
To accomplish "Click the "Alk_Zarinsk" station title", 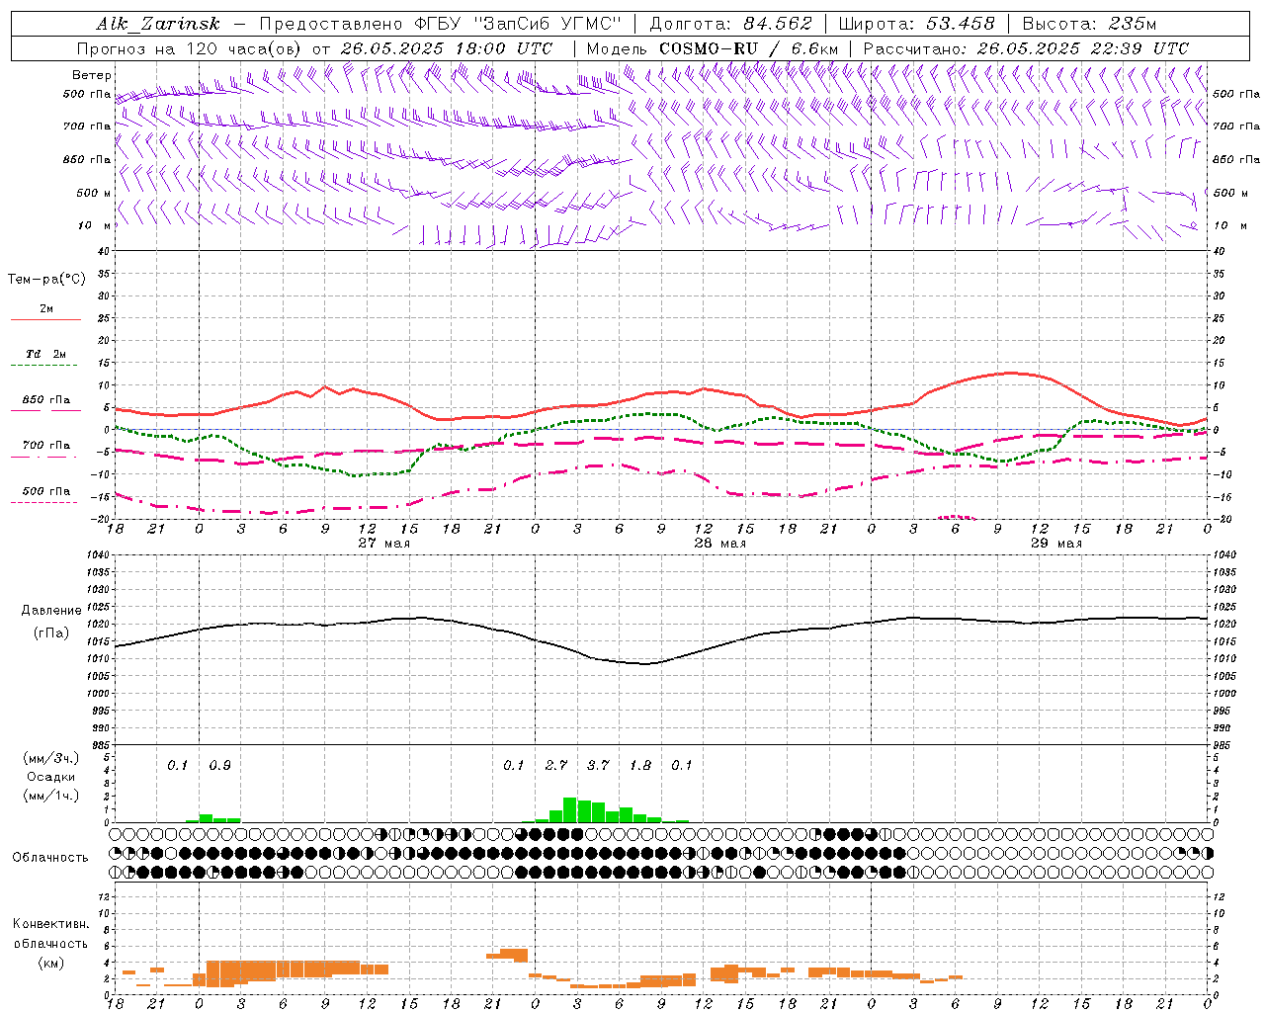I will pyautogui.click(x=158, y=24).
